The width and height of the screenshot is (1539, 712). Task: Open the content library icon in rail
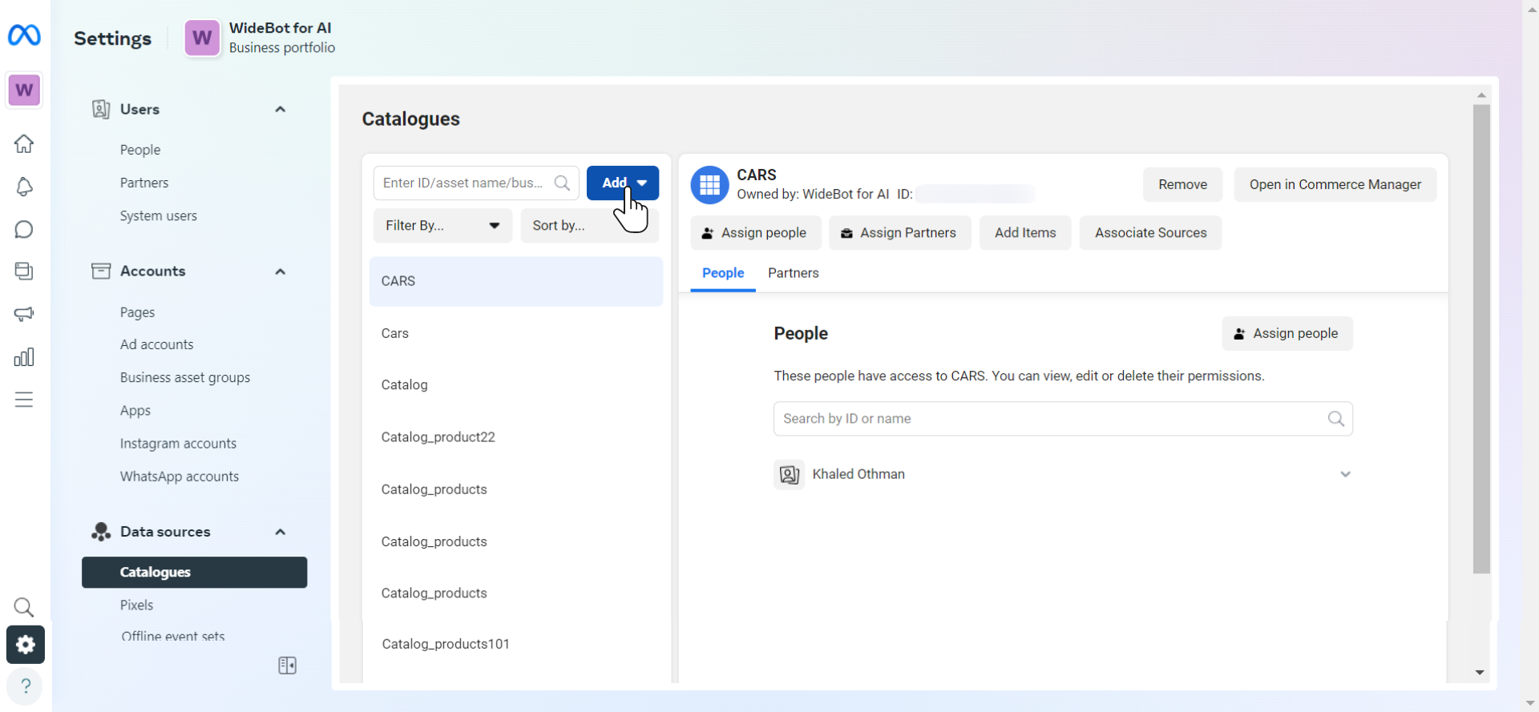(24, 272)
